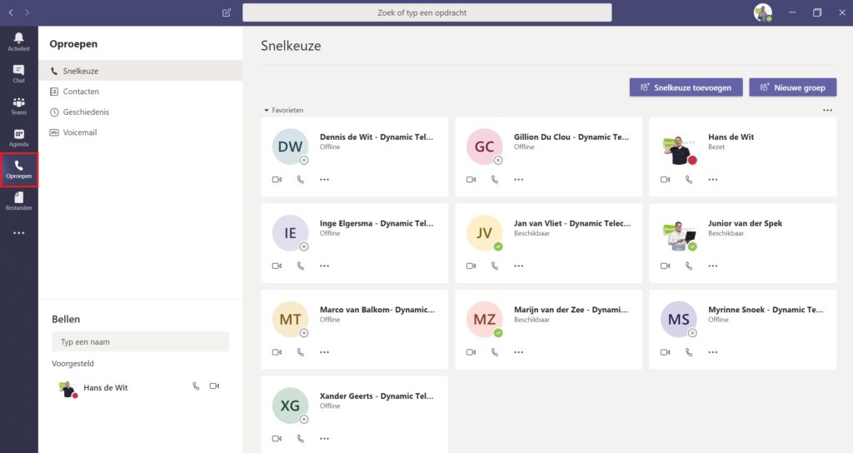The image size is (853, 453).
Task: Click the search command box
Action: point(427,12)
